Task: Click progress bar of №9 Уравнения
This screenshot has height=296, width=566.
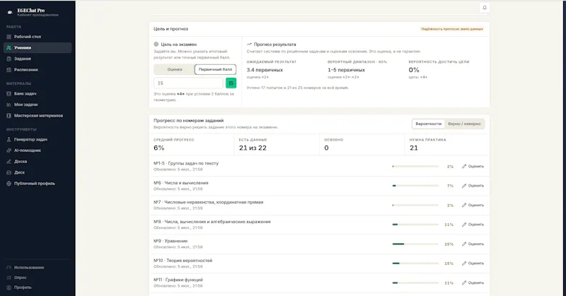Action: [415, 244]
